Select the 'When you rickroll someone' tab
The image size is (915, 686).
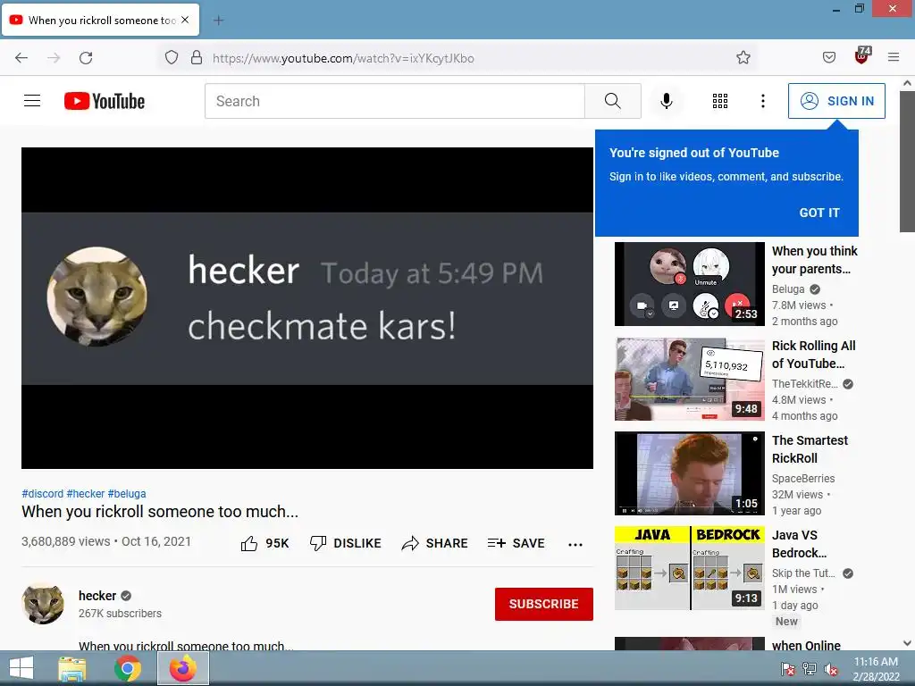pos(101,20)
